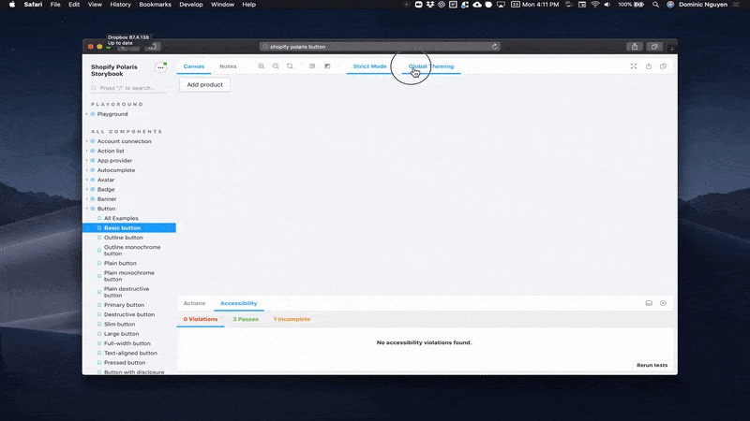The image size is (750, 421).
Task: Open the Dropbox menu bar icon
Action: [430, 5]
